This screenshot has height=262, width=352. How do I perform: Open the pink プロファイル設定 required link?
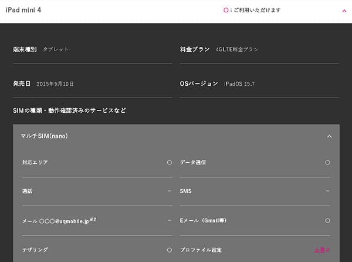[322, 250]
